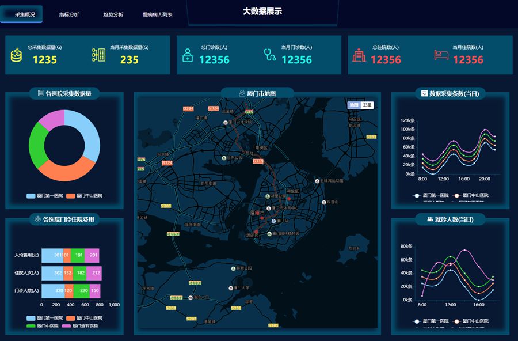Go to the 慢病病人列表 tab
This screenshot has width=518, height=341.
[x=158, y=14]
